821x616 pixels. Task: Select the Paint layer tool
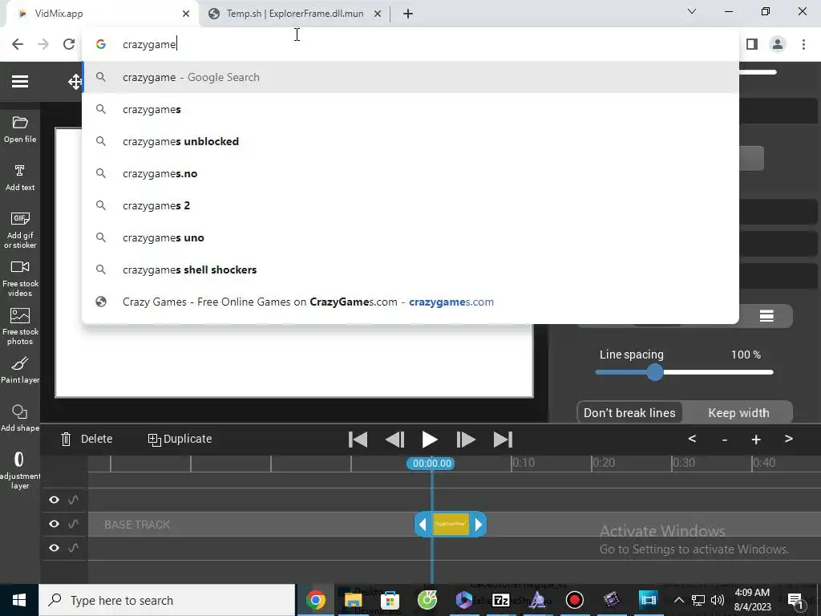[20, 371]
